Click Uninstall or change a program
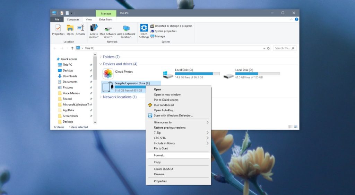Viewport: 355px width, 195px height. [173, 26]
